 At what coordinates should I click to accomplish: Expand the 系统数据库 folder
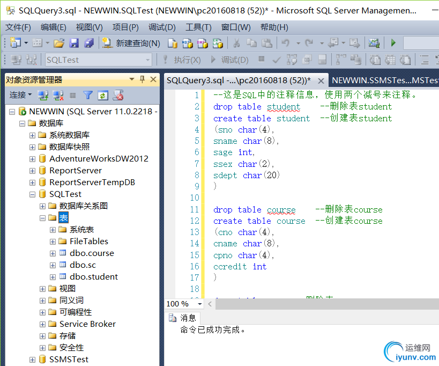click(x=33, y=135)
